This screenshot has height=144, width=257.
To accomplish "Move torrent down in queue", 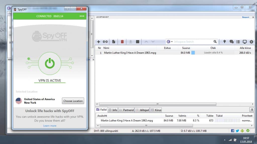I will coord(153,42).
